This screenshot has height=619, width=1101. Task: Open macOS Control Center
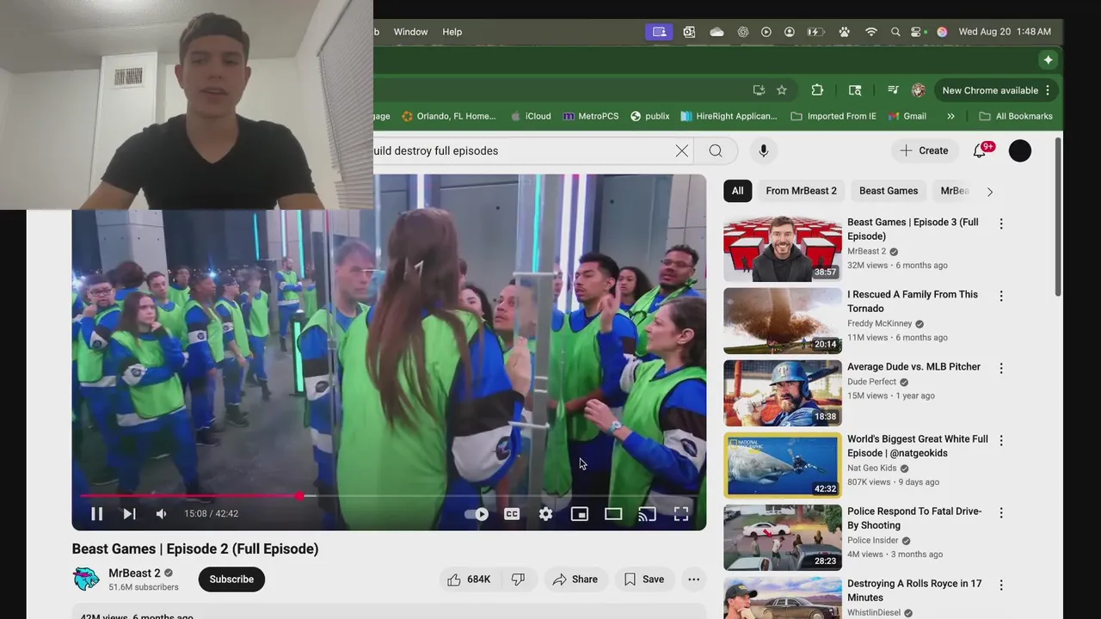917,32
